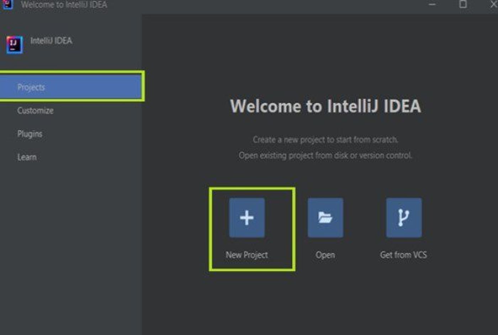Click the New Project label

pyautogui.click(x=247, y=255)
